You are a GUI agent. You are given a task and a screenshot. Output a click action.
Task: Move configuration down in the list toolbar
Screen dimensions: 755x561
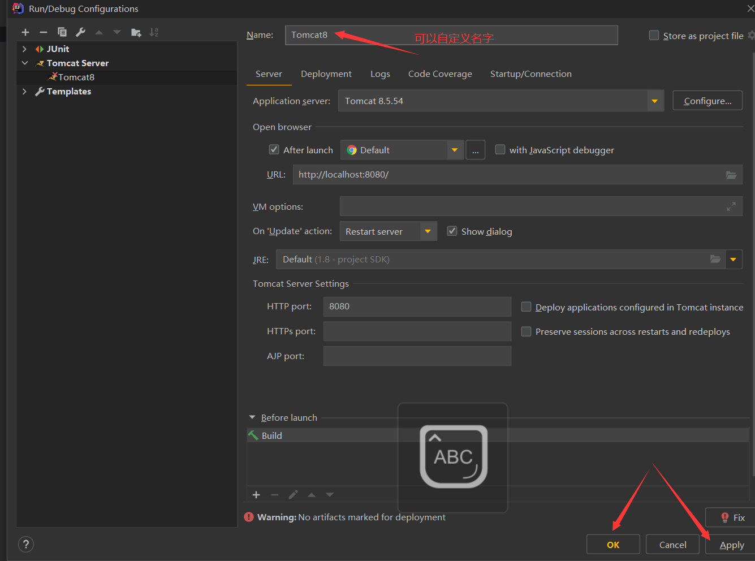[x=117, y=32]
